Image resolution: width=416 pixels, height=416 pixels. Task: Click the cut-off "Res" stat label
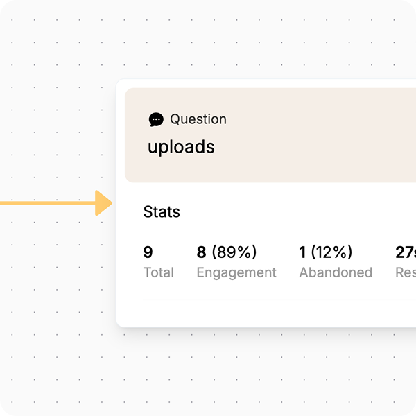pyautogui.click(x=406, y=272)
